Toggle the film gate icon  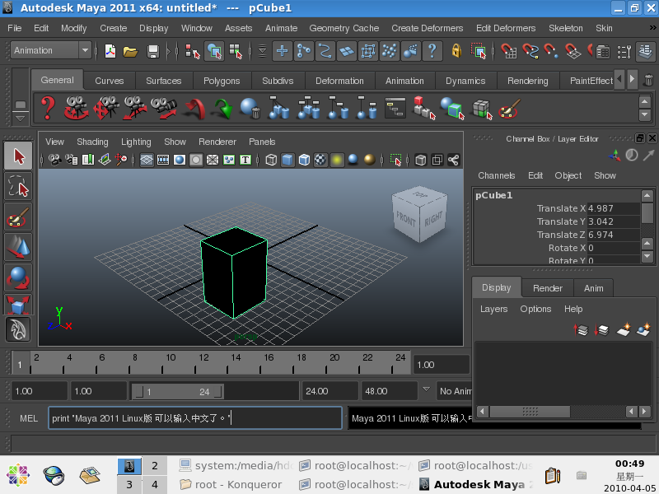point(162,160)
